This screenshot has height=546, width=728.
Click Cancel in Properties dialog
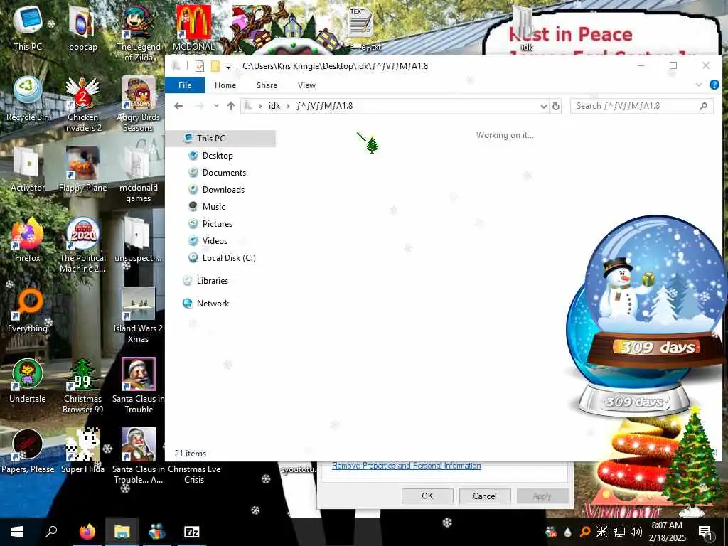[x=485, y=496]
